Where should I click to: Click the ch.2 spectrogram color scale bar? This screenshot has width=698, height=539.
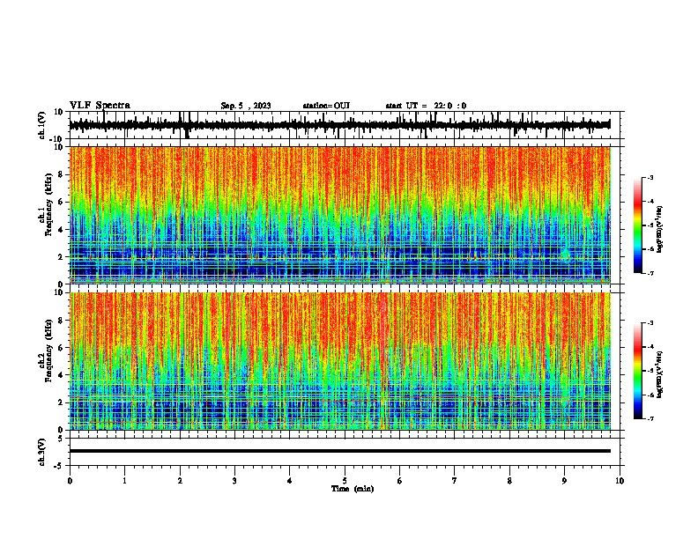click(638, 371)
